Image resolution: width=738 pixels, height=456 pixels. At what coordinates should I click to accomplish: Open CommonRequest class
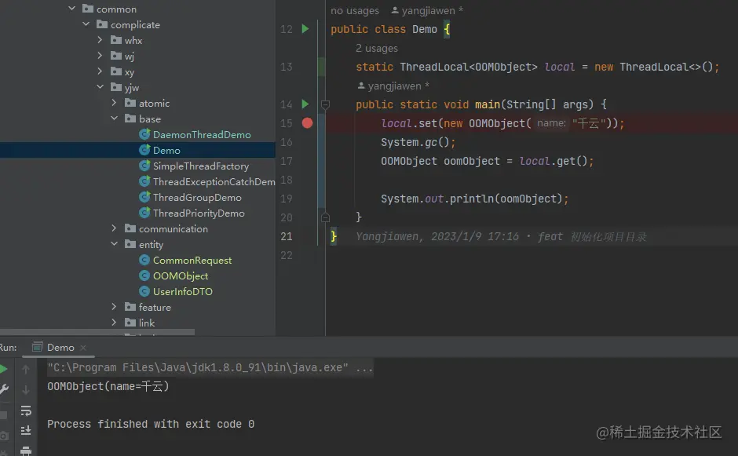coord(192,261)
